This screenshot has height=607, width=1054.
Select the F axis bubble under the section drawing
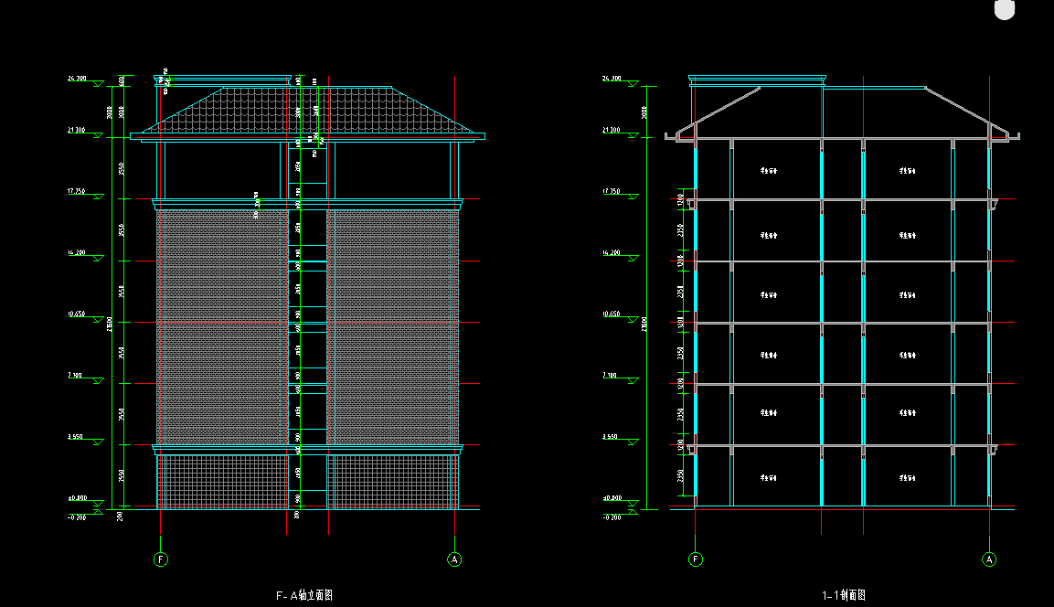pyautogui.click(x=697, y=559)
